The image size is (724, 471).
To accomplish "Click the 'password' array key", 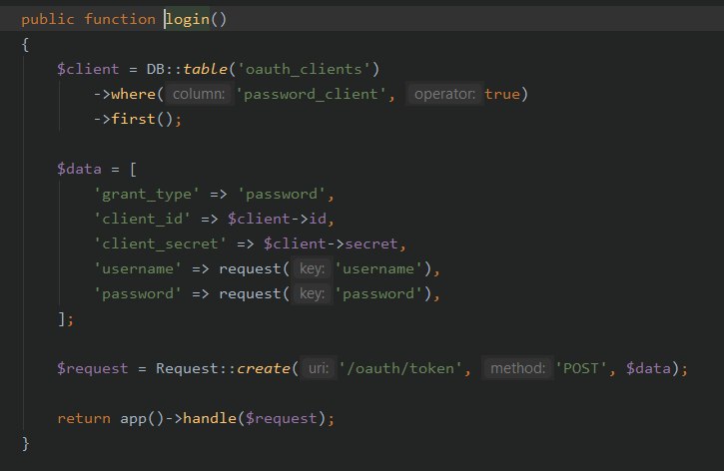I will pos(138,293).
